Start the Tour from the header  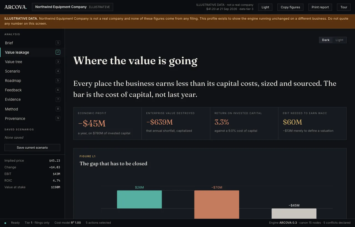344,7
